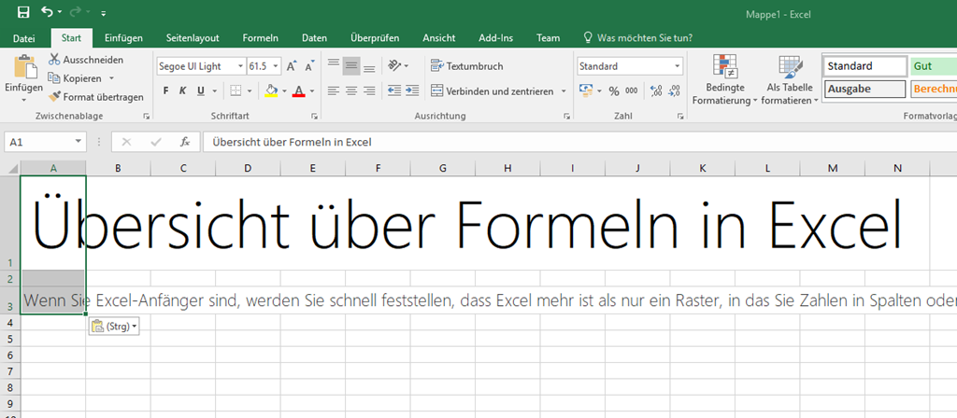Click Verbinden und zentrieren button
The image size is (957, 418).
(x=498, y=91)
